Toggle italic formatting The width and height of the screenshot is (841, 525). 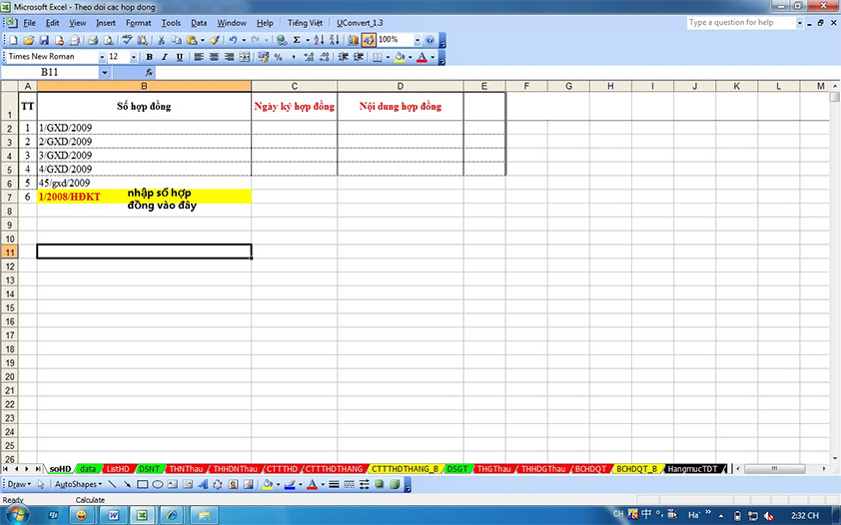coord(164,57)
